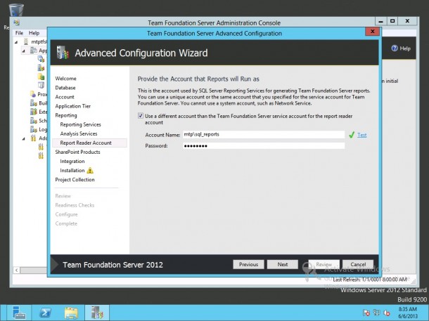Image resolution: width=429 pixels, height=321 pixels.
Task: Collapse the mtptfs root node in console tree
Action: click(16, 42)
